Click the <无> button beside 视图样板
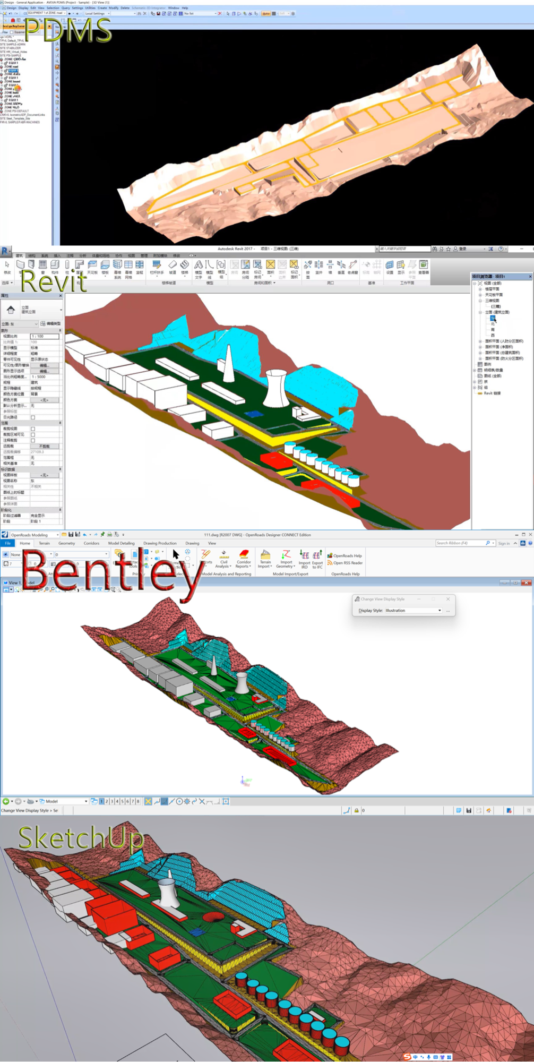Viewport: 534px width, 1062px height. 45,475
